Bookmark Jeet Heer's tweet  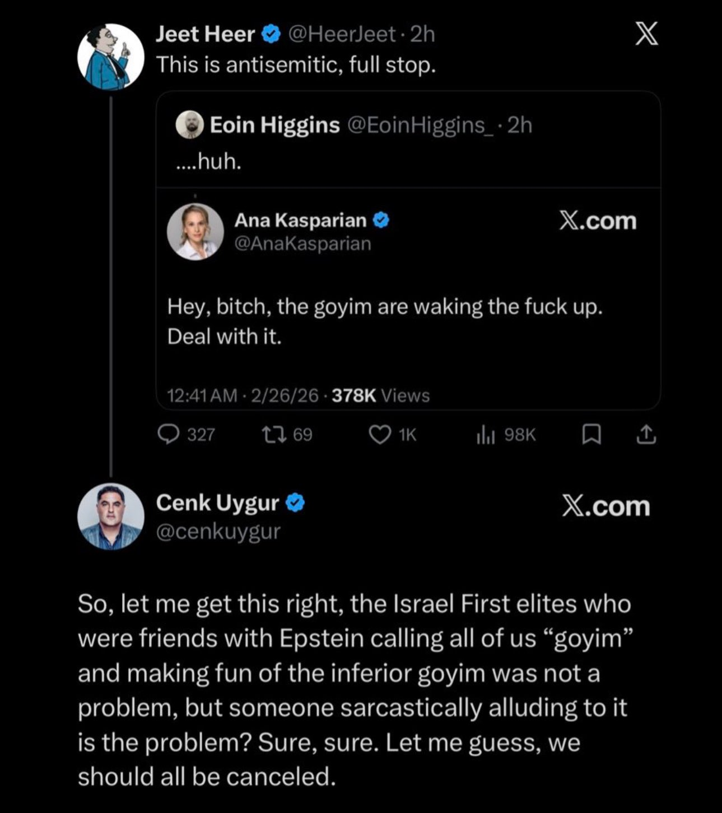pos(591,435)
